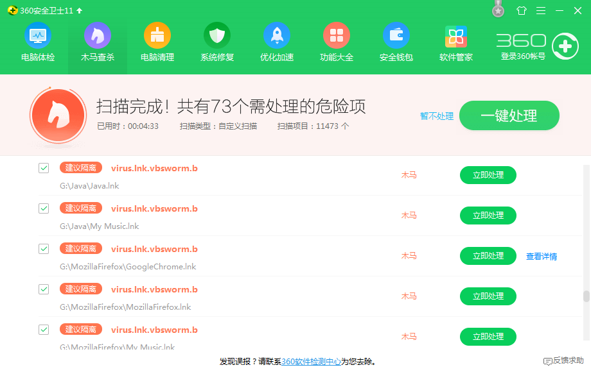
Task: Open 软件管家 software manager icon
Action: pyautogui.click(x=456, y=37)
